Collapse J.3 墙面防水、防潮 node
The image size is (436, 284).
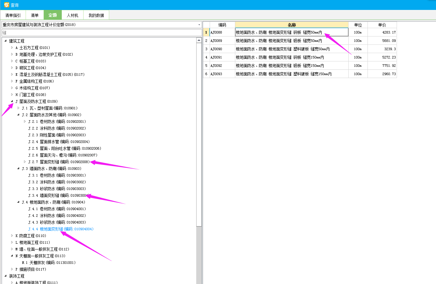pos(19,169)
